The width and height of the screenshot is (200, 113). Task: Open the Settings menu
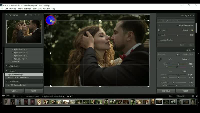[27, 9]
